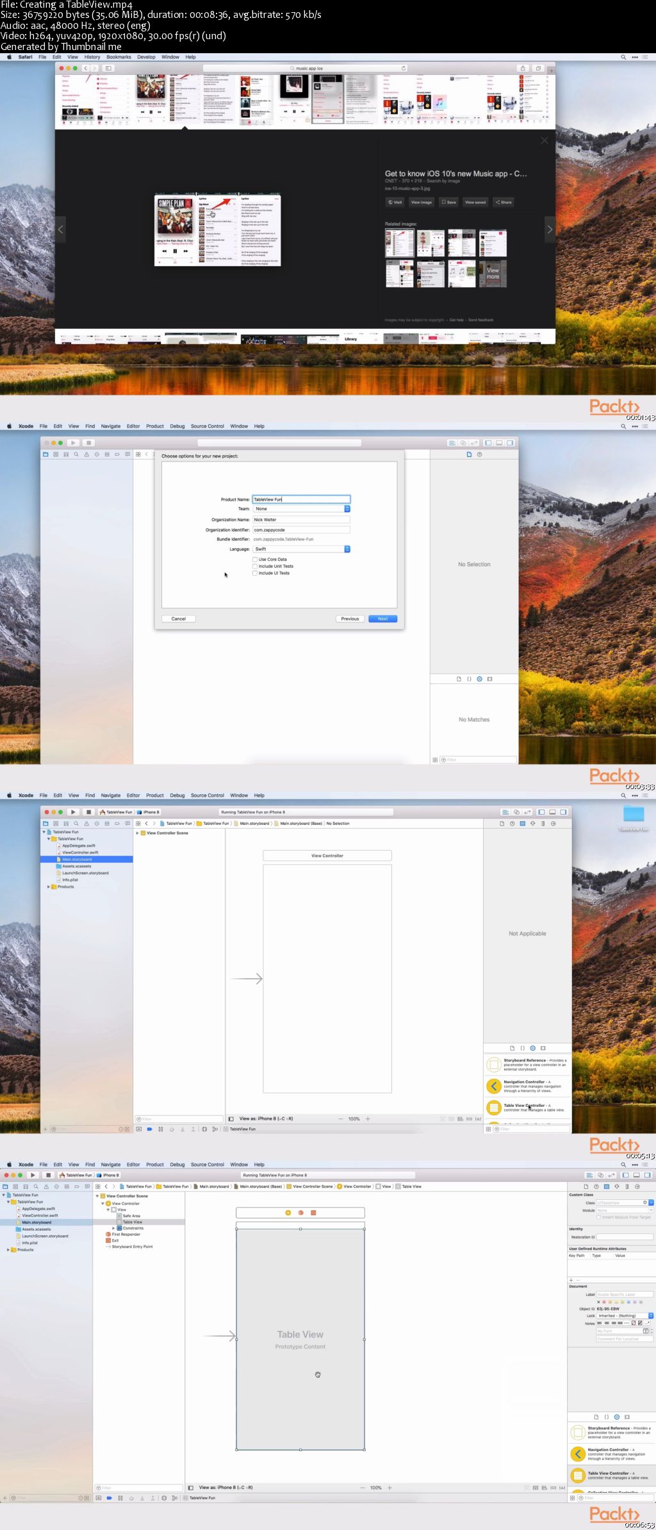Open the Debug menu in the Table View Xcode frame
Screen dimensions: 656x1530
[177, 1165]
